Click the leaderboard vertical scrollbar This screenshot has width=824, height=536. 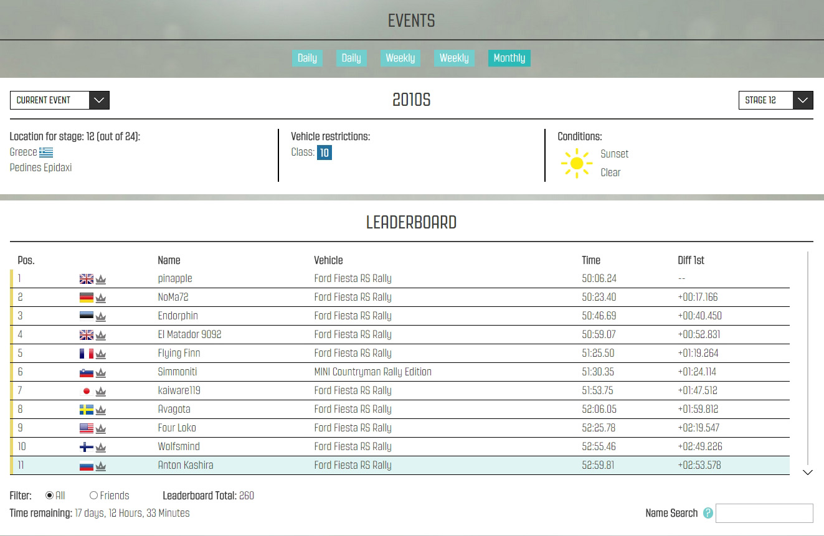(x=808, y=355)
